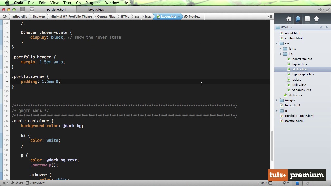Navigate back in the file browser

(x=321, y=27)
